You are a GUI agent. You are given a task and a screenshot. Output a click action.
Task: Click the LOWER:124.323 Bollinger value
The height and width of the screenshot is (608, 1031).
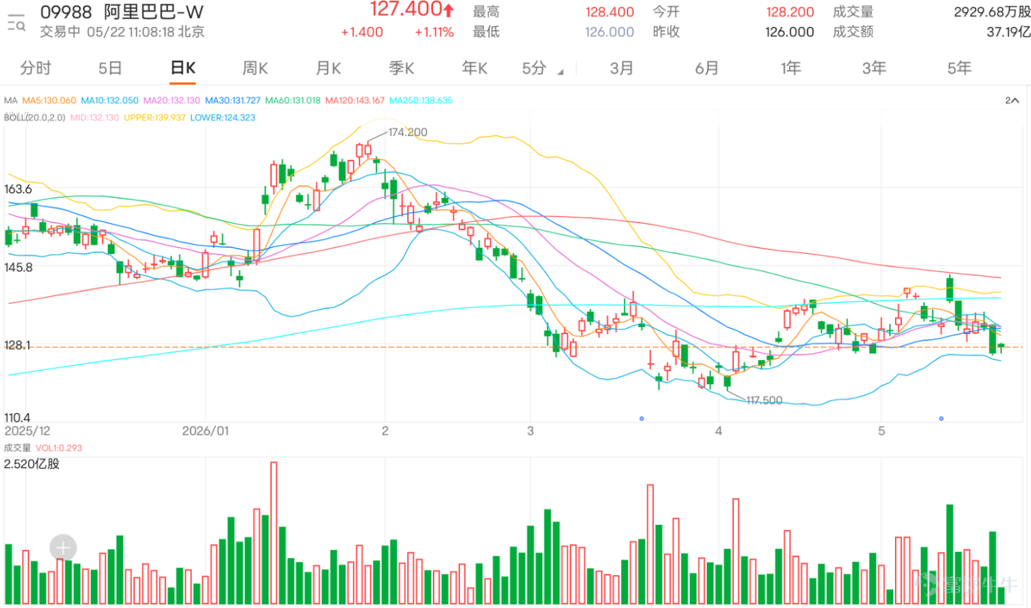223,117
